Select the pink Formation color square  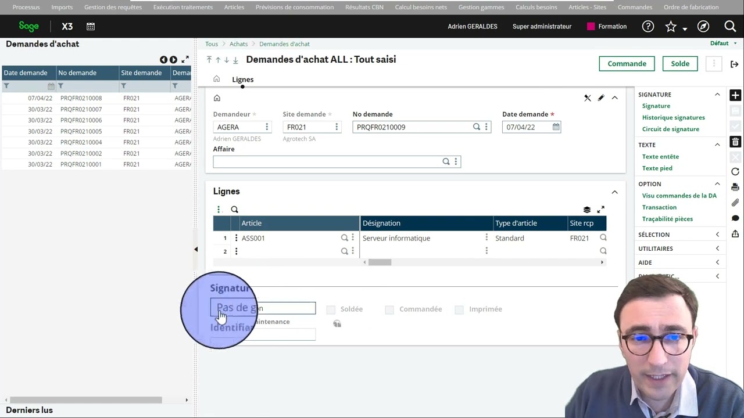click(591, 26)
